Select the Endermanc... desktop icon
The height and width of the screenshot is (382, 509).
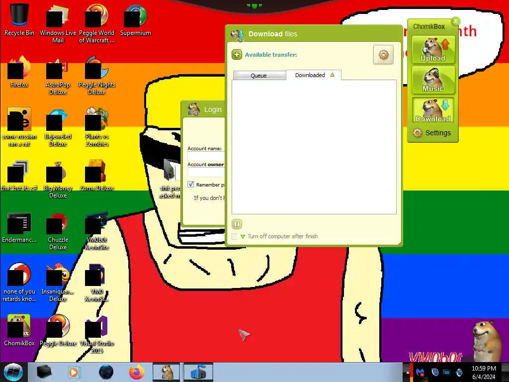[19, 227]
